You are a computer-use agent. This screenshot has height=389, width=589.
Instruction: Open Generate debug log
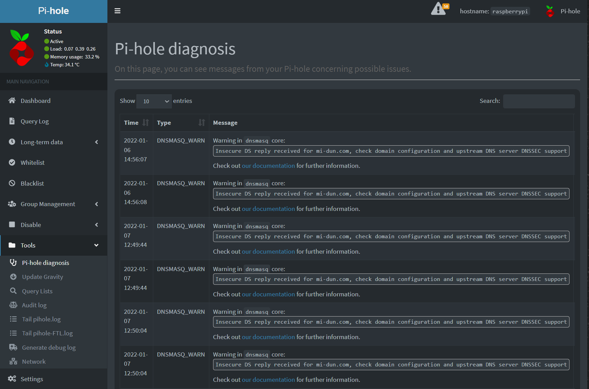[x=49, y=347]
